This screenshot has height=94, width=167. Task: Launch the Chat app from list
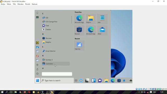click(56, 26)
